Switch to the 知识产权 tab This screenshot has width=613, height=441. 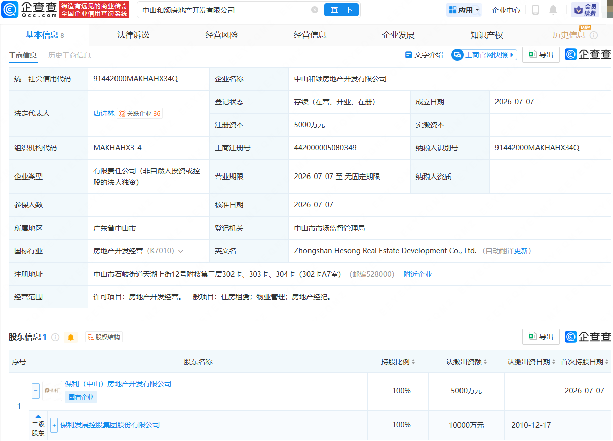pyautogui.click(x=486, y=35)
